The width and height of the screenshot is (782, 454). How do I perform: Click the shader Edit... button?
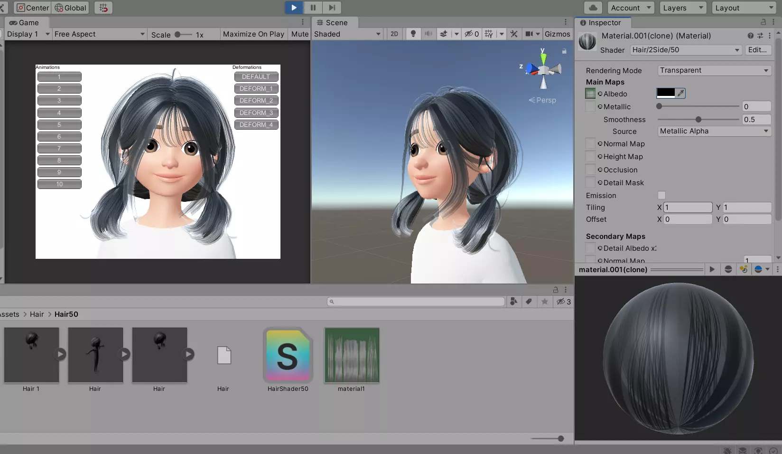pyautogui.click(x=757, y=50)
